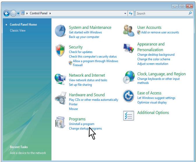
Task: Open Hardware and Sound category
Action: click(x=87, y=95)
